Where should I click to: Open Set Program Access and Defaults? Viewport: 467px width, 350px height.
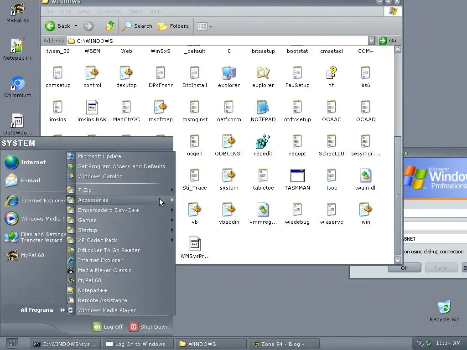click(x=120, y=166)
